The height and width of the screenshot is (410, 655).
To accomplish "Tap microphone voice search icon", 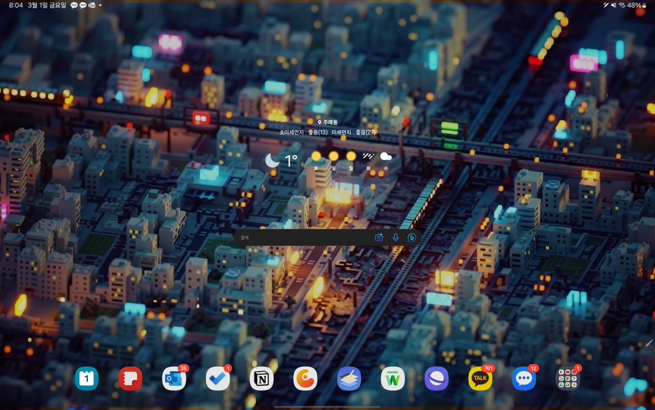I will [x=396, y=238].
